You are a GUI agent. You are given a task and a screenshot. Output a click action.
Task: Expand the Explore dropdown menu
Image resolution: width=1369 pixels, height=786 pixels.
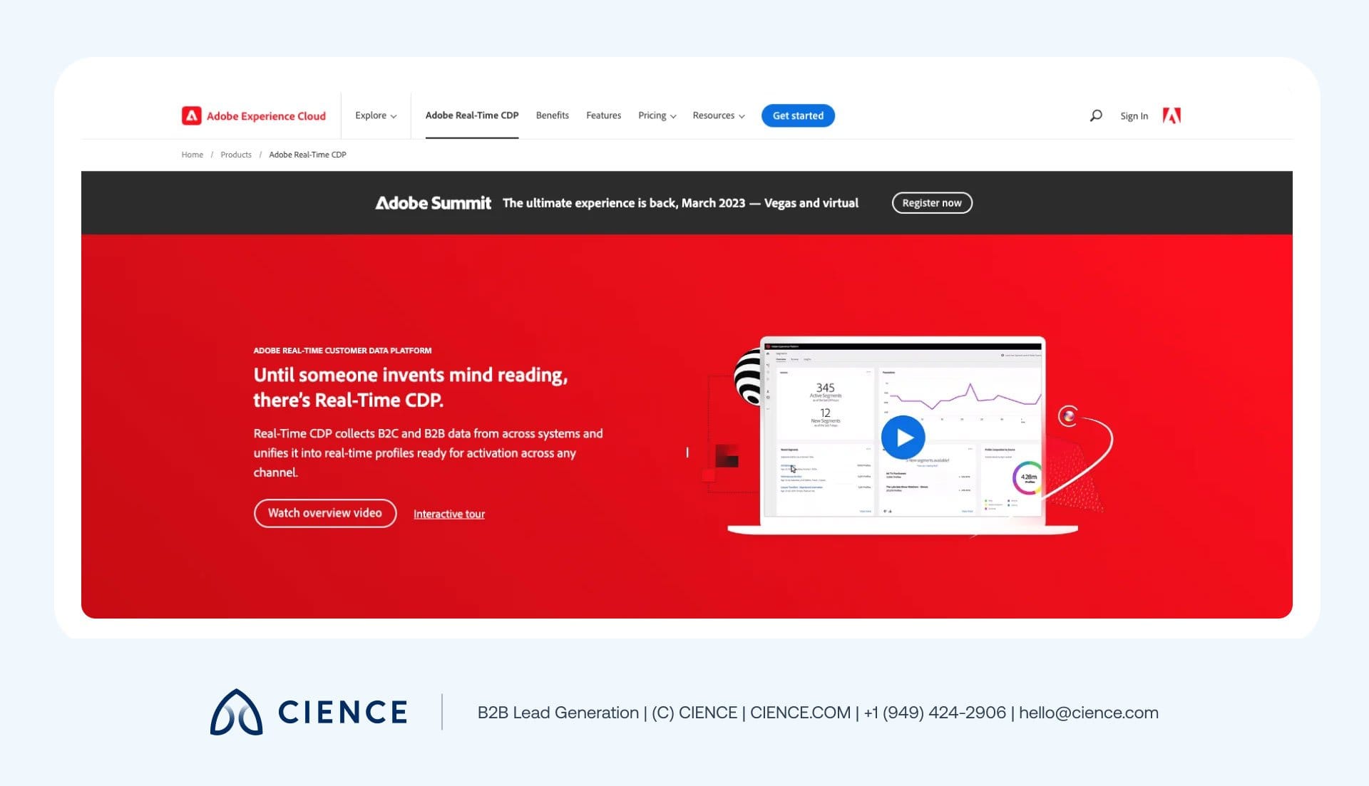(x=376, y=115)
